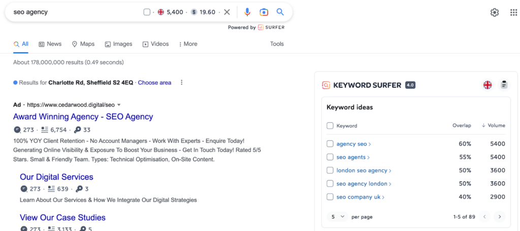Open the per page count dropdown
Viewport: 520px width, 231px height.
[x=338, y=217]
